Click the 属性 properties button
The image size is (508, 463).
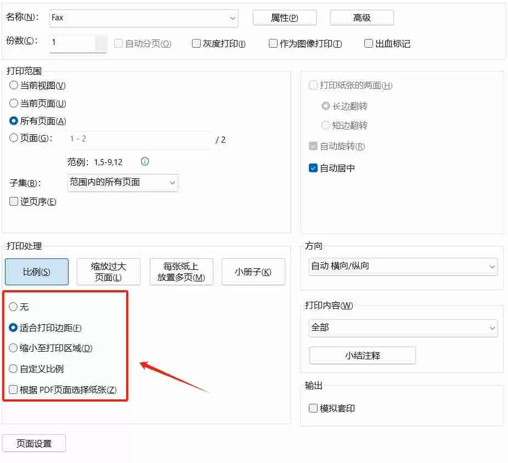coord(285,17)
